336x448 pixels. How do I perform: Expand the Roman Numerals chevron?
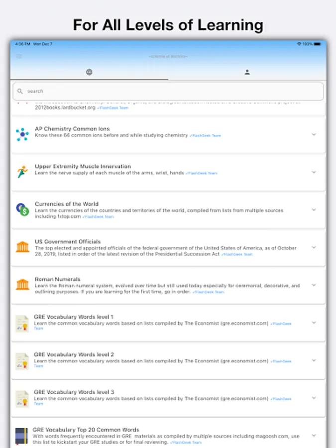314,285
